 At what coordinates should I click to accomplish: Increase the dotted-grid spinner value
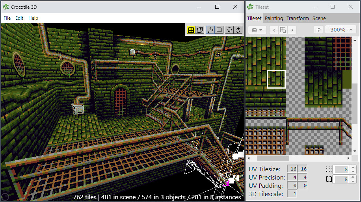pyautogui.click(x=353, y=167)
